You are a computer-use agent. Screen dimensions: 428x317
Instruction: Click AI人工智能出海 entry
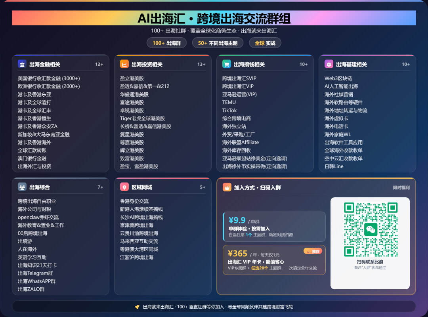[341, 86]
